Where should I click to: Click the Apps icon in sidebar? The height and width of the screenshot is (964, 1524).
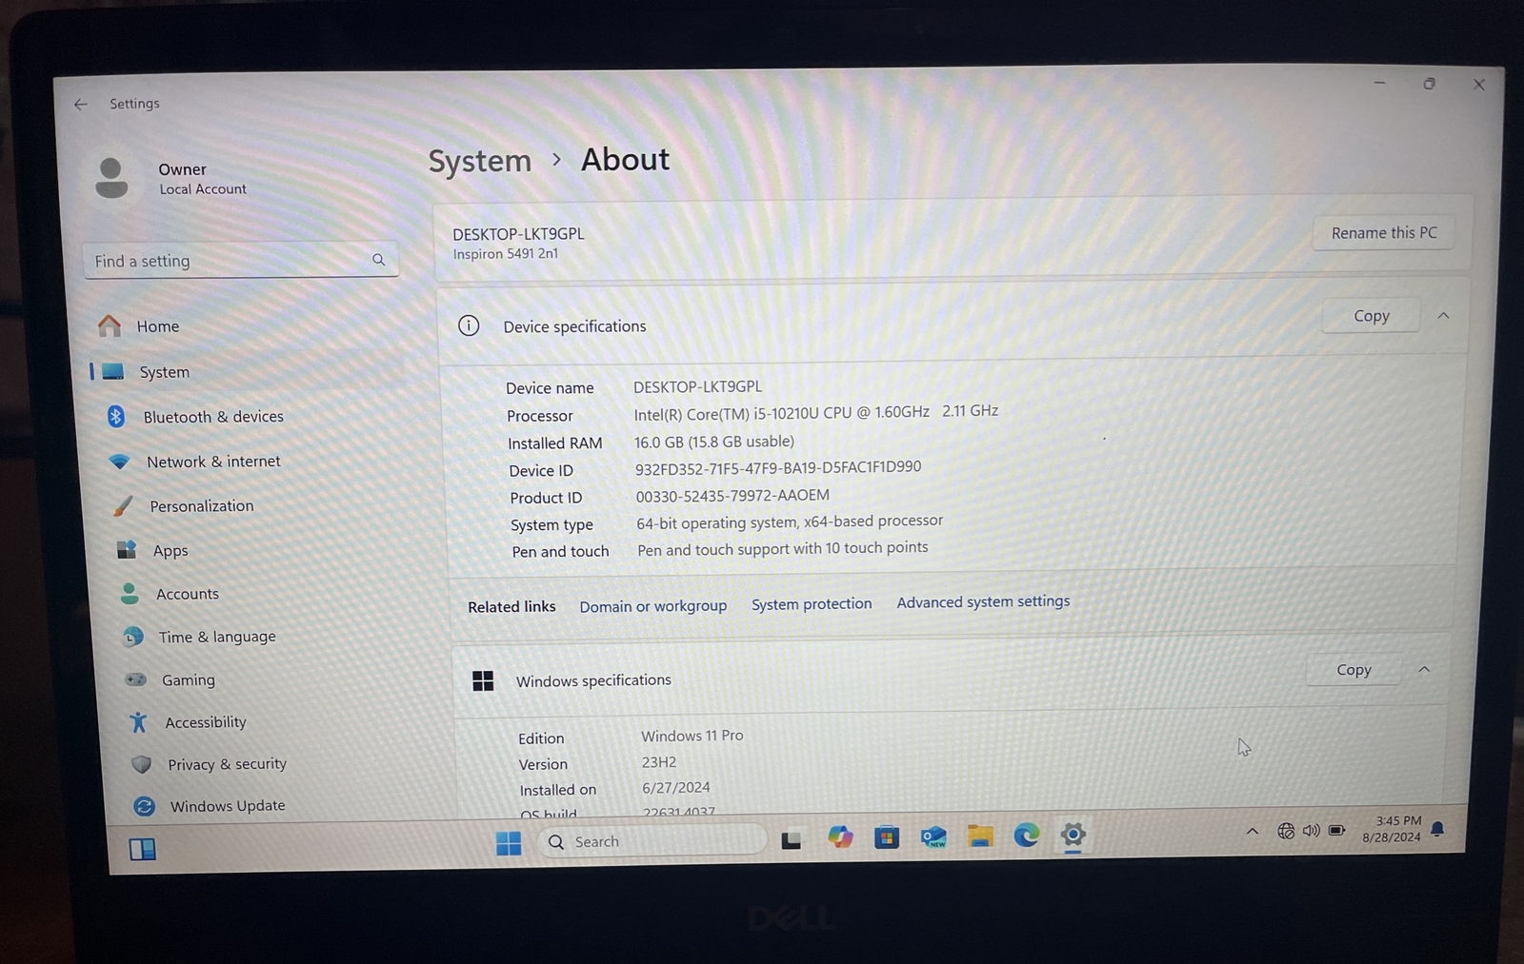pos(127,550)
